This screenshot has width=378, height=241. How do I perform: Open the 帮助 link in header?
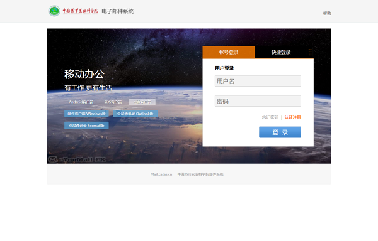[x=327, y=13]
